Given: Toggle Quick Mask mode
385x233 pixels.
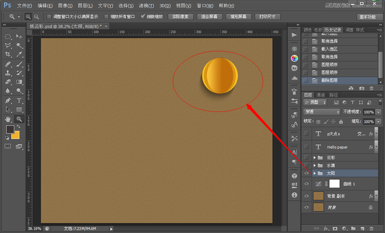Looking at the screenshot, I should click(x=8, y=146).
